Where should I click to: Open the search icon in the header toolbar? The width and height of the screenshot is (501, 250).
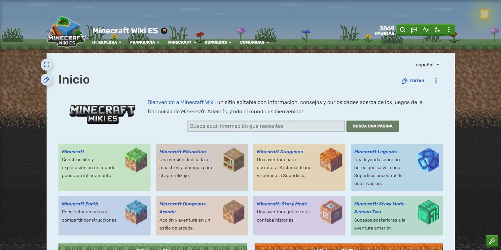click(x=402, y=30)
